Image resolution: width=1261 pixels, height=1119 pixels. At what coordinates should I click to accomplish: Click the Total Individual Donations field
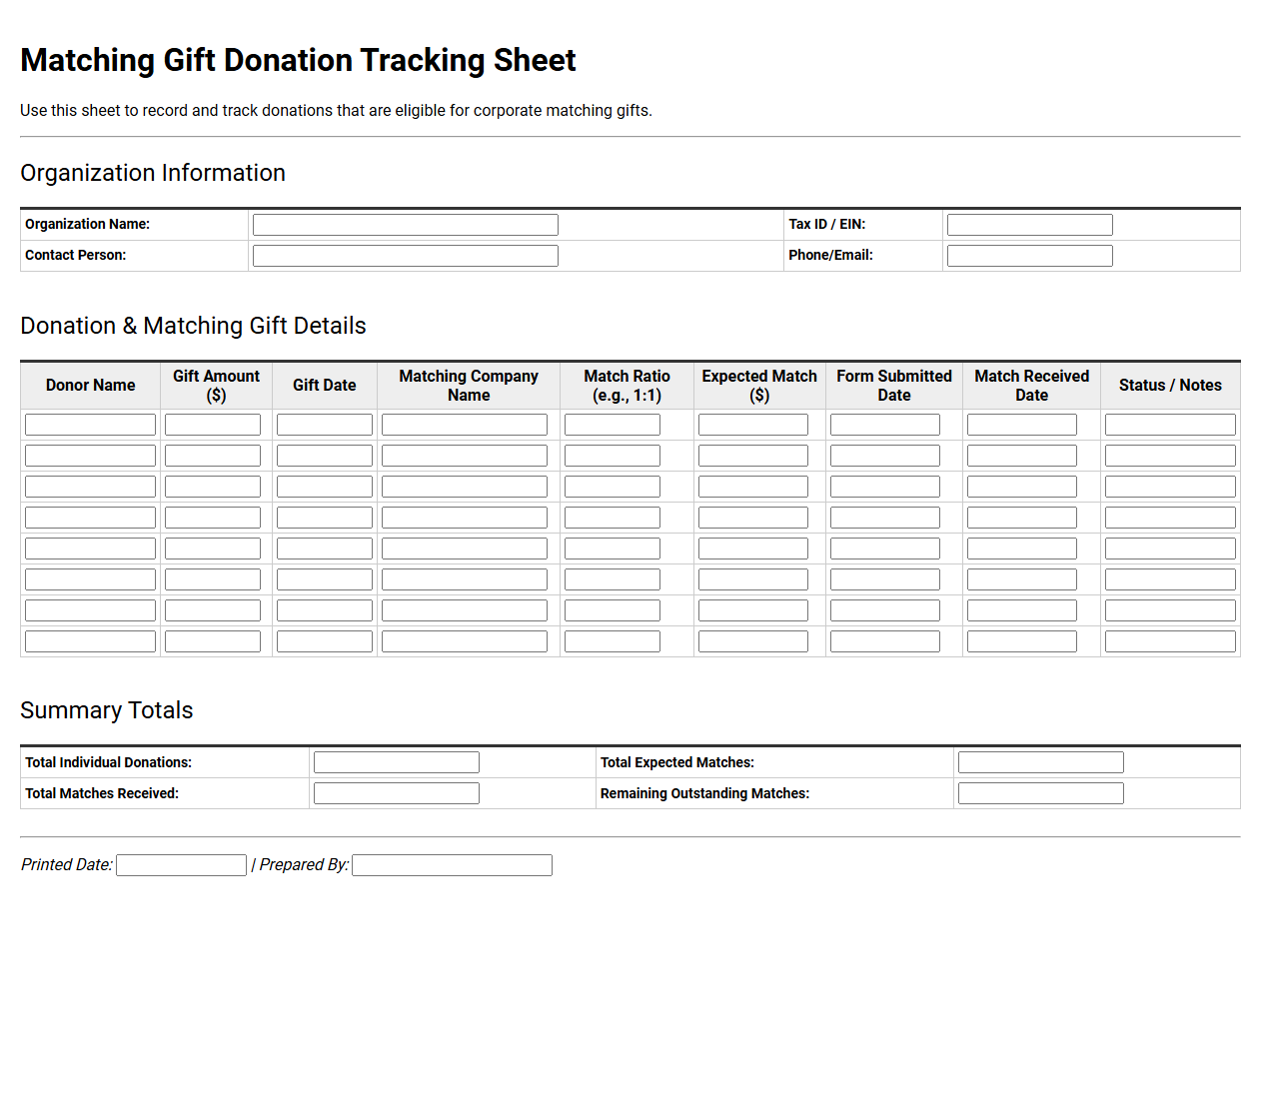pos(397,762)
